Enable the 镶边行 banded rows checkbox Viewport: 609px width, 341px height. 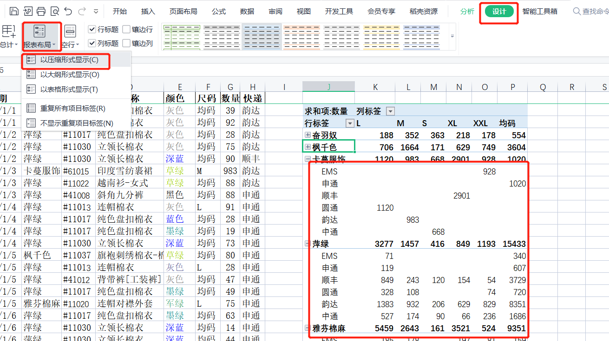pos(126,30)
